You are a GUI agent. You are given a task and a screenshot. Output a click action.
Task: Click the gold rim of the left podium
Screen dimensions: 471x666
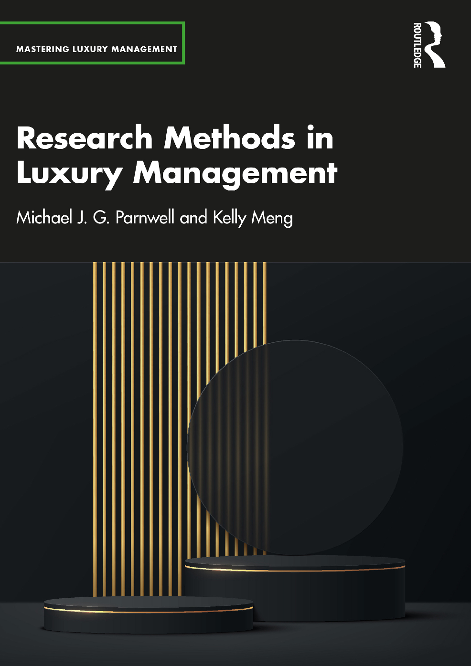pos(148,611)
